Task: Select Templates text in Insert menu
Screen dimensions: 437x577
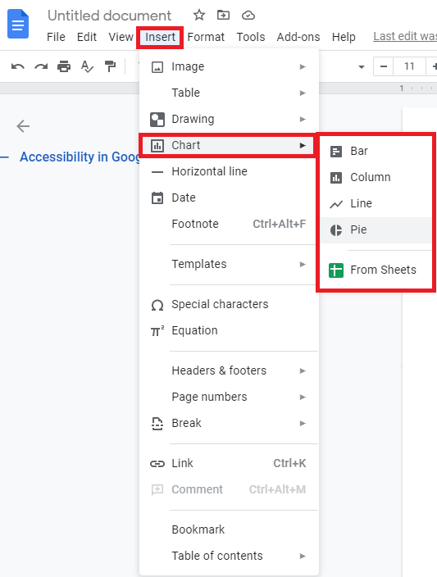Action: click(x=199, y=264)
